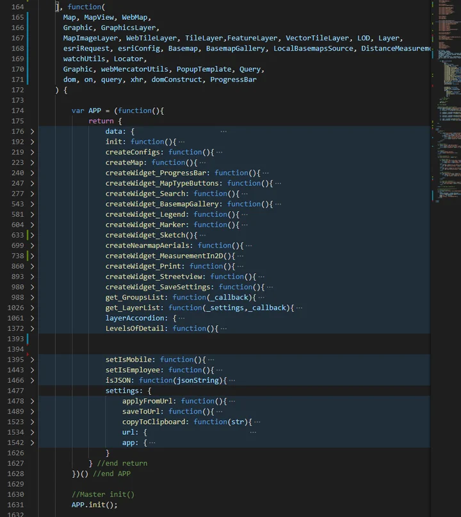Click 'ProgressBar' parameter on line 171

(x=233, y=80)
